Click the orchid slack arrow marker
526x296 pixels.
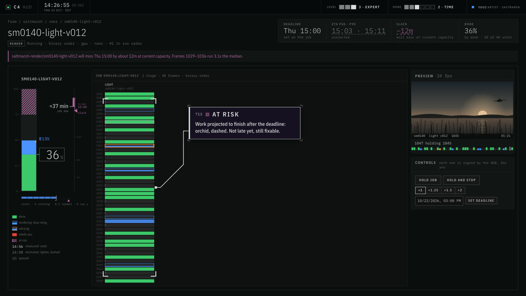point(76,110)
